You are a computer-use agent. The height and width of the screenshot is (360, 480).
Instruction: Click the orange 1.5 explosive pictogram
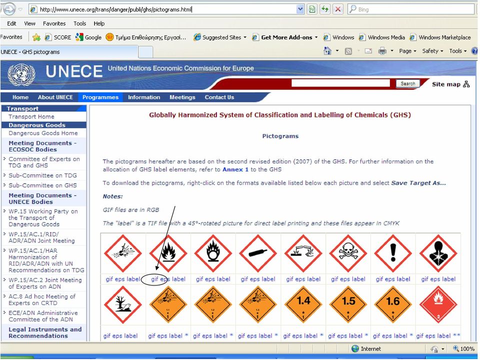click(348, 304)
